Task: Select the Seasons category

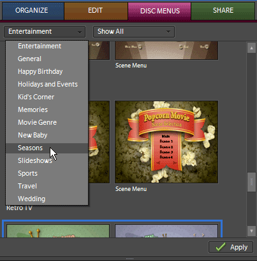Action: point(47,148)
